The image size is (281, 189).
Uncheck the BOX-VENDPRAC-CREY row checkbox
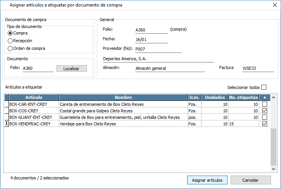(x=264, y=124)
